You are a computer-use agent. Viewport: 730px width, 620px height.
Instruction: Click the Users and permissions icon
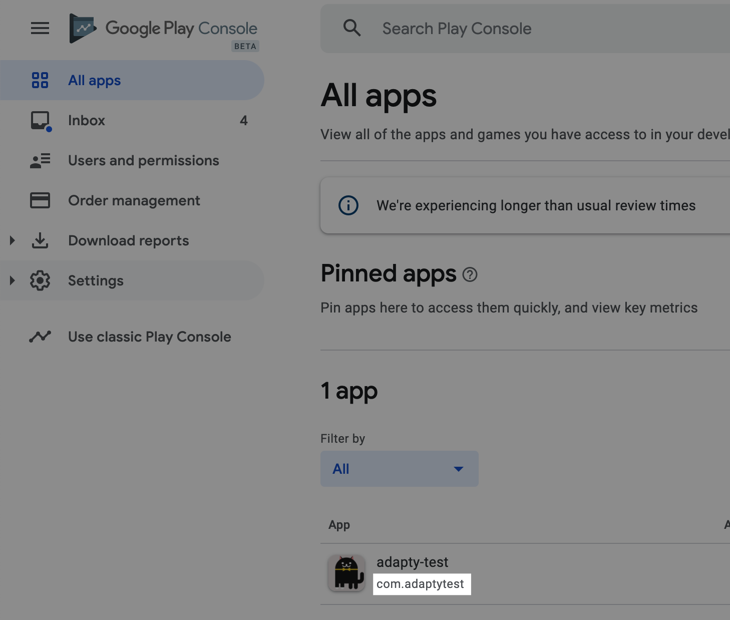click(x=40, y=161)
